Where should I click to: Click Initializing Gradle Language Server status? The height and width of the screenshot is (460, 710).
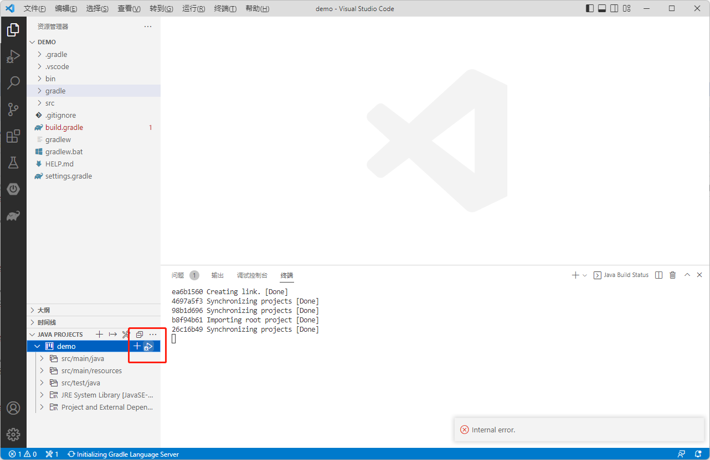click(123, 454)
